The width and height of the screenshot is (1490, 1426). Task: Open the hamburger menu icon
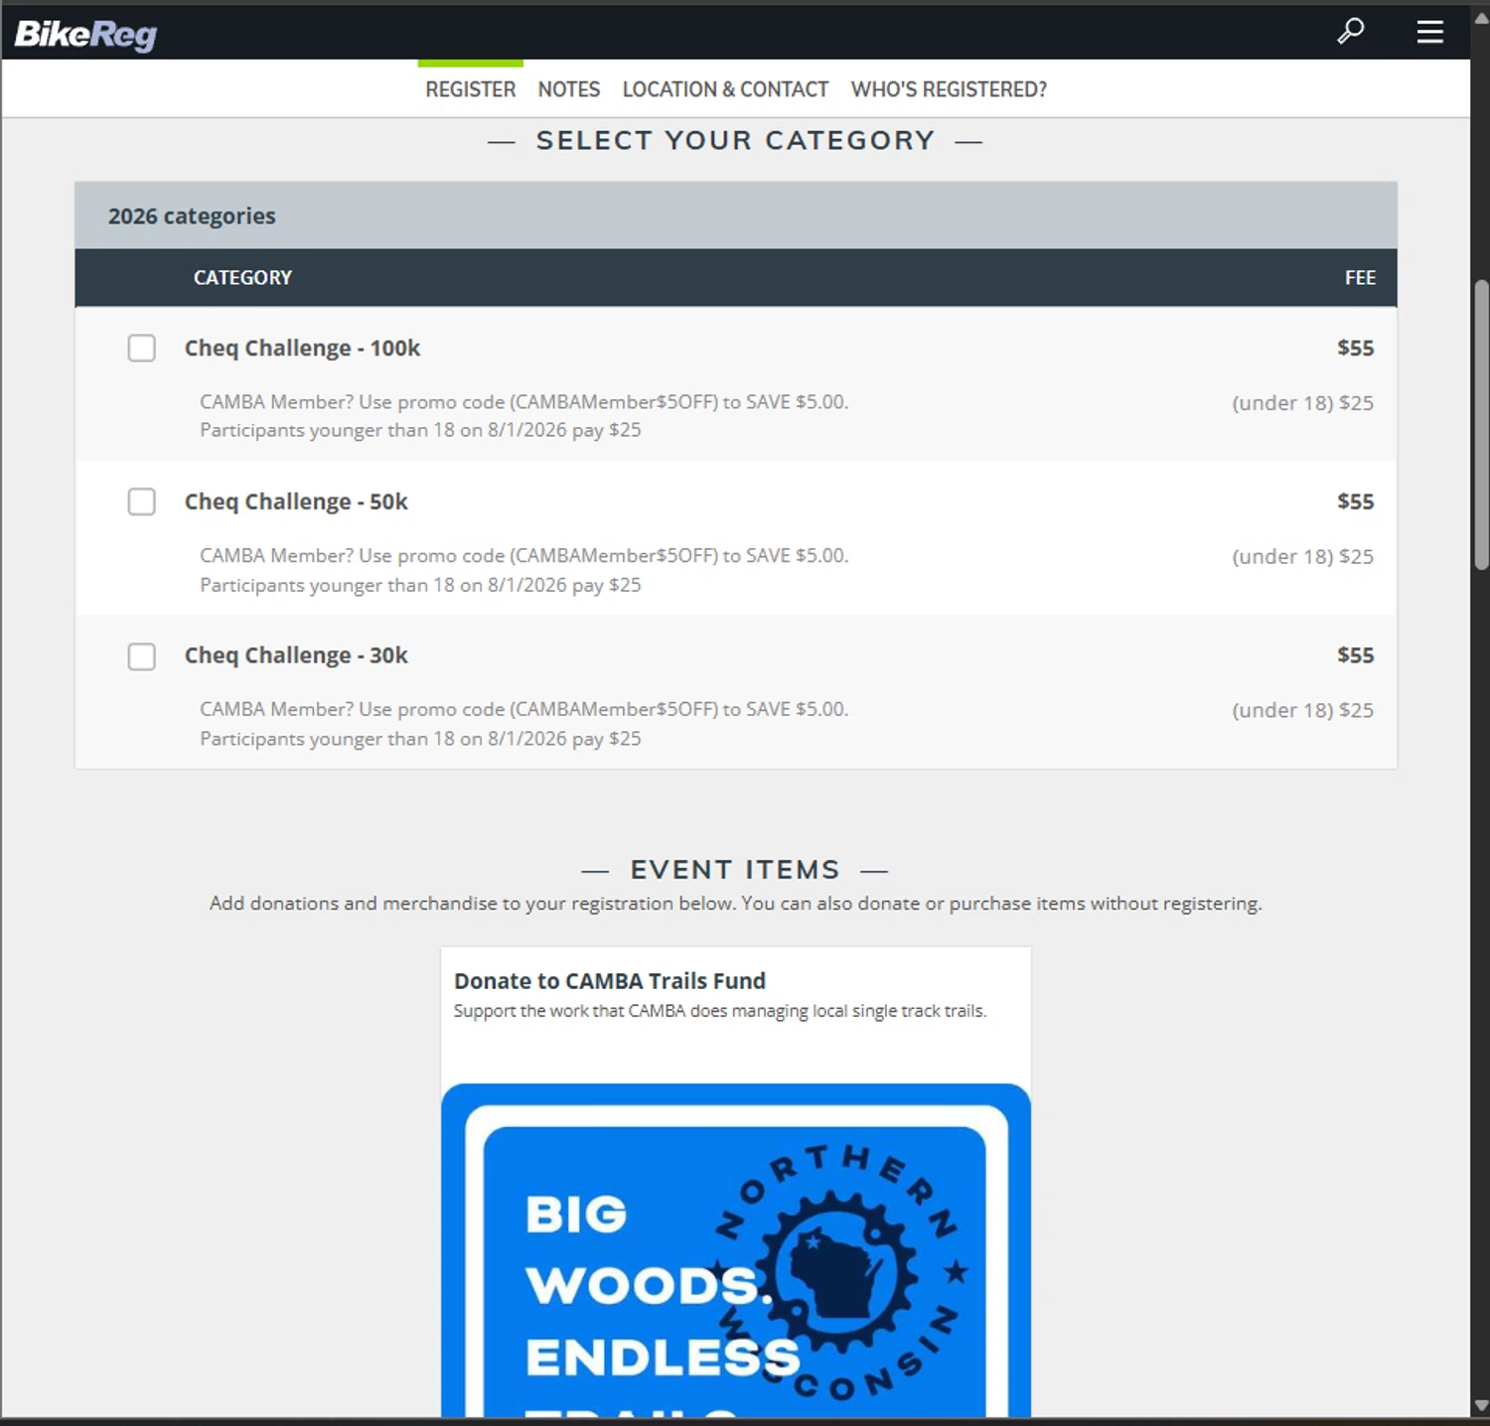coord(1429,32)
